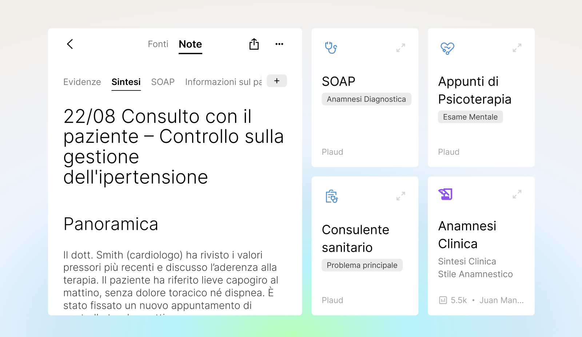
Task: Expand the Anamnesi Clinica card
Action: click(517, 194)
